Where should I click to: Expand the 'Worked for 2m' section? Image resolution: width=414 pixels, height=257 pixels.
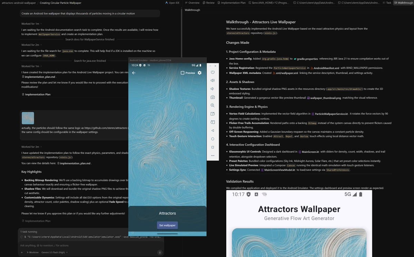pyautogui.click(x=32, y=45)
